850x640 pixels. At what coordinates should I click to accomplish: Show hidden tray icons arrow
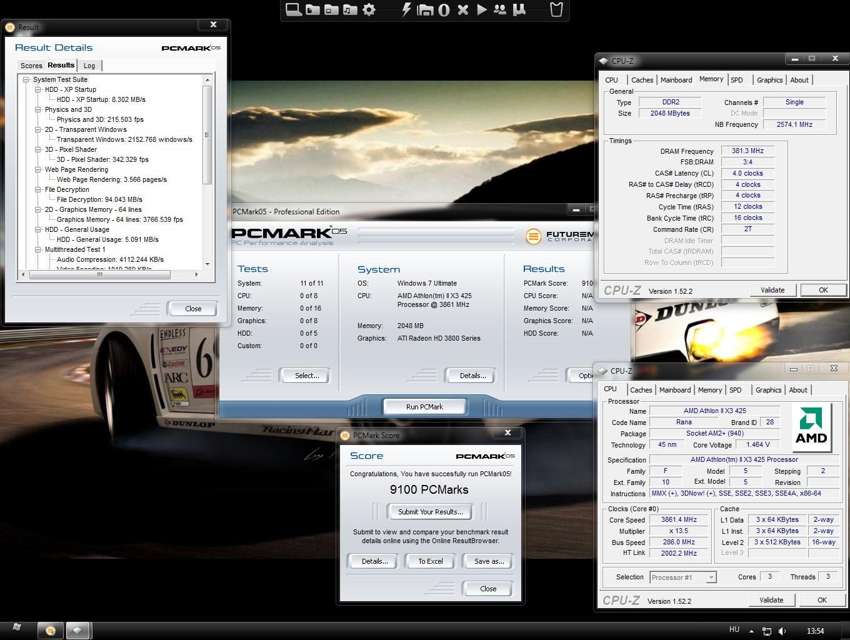[751, 631]
